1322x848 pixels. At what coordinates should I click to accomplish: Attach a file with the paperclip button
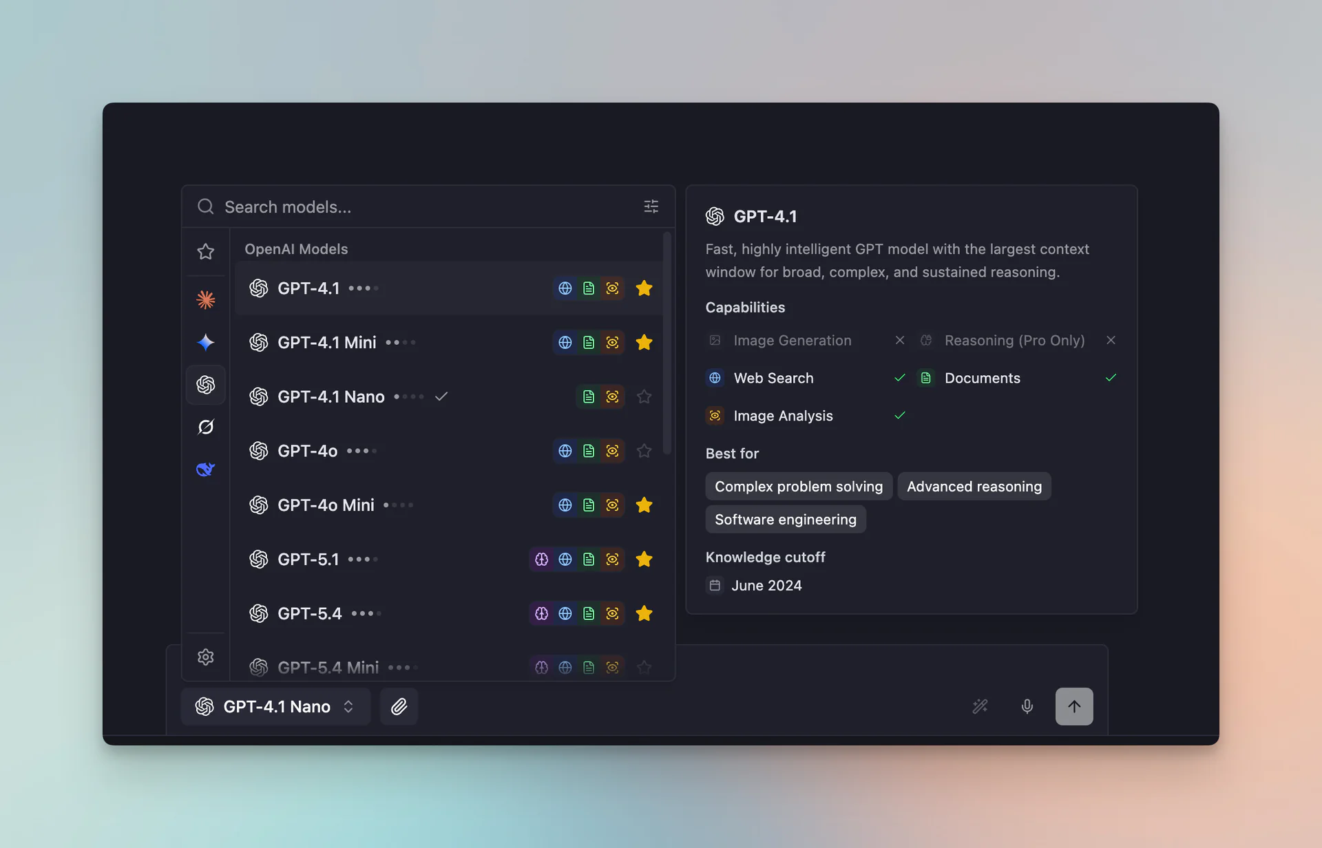(399, 706)
